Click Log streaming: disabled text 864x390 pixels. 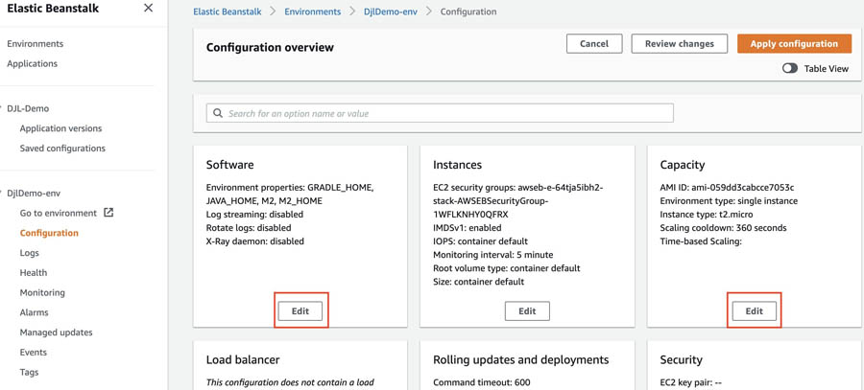(254, 214)
